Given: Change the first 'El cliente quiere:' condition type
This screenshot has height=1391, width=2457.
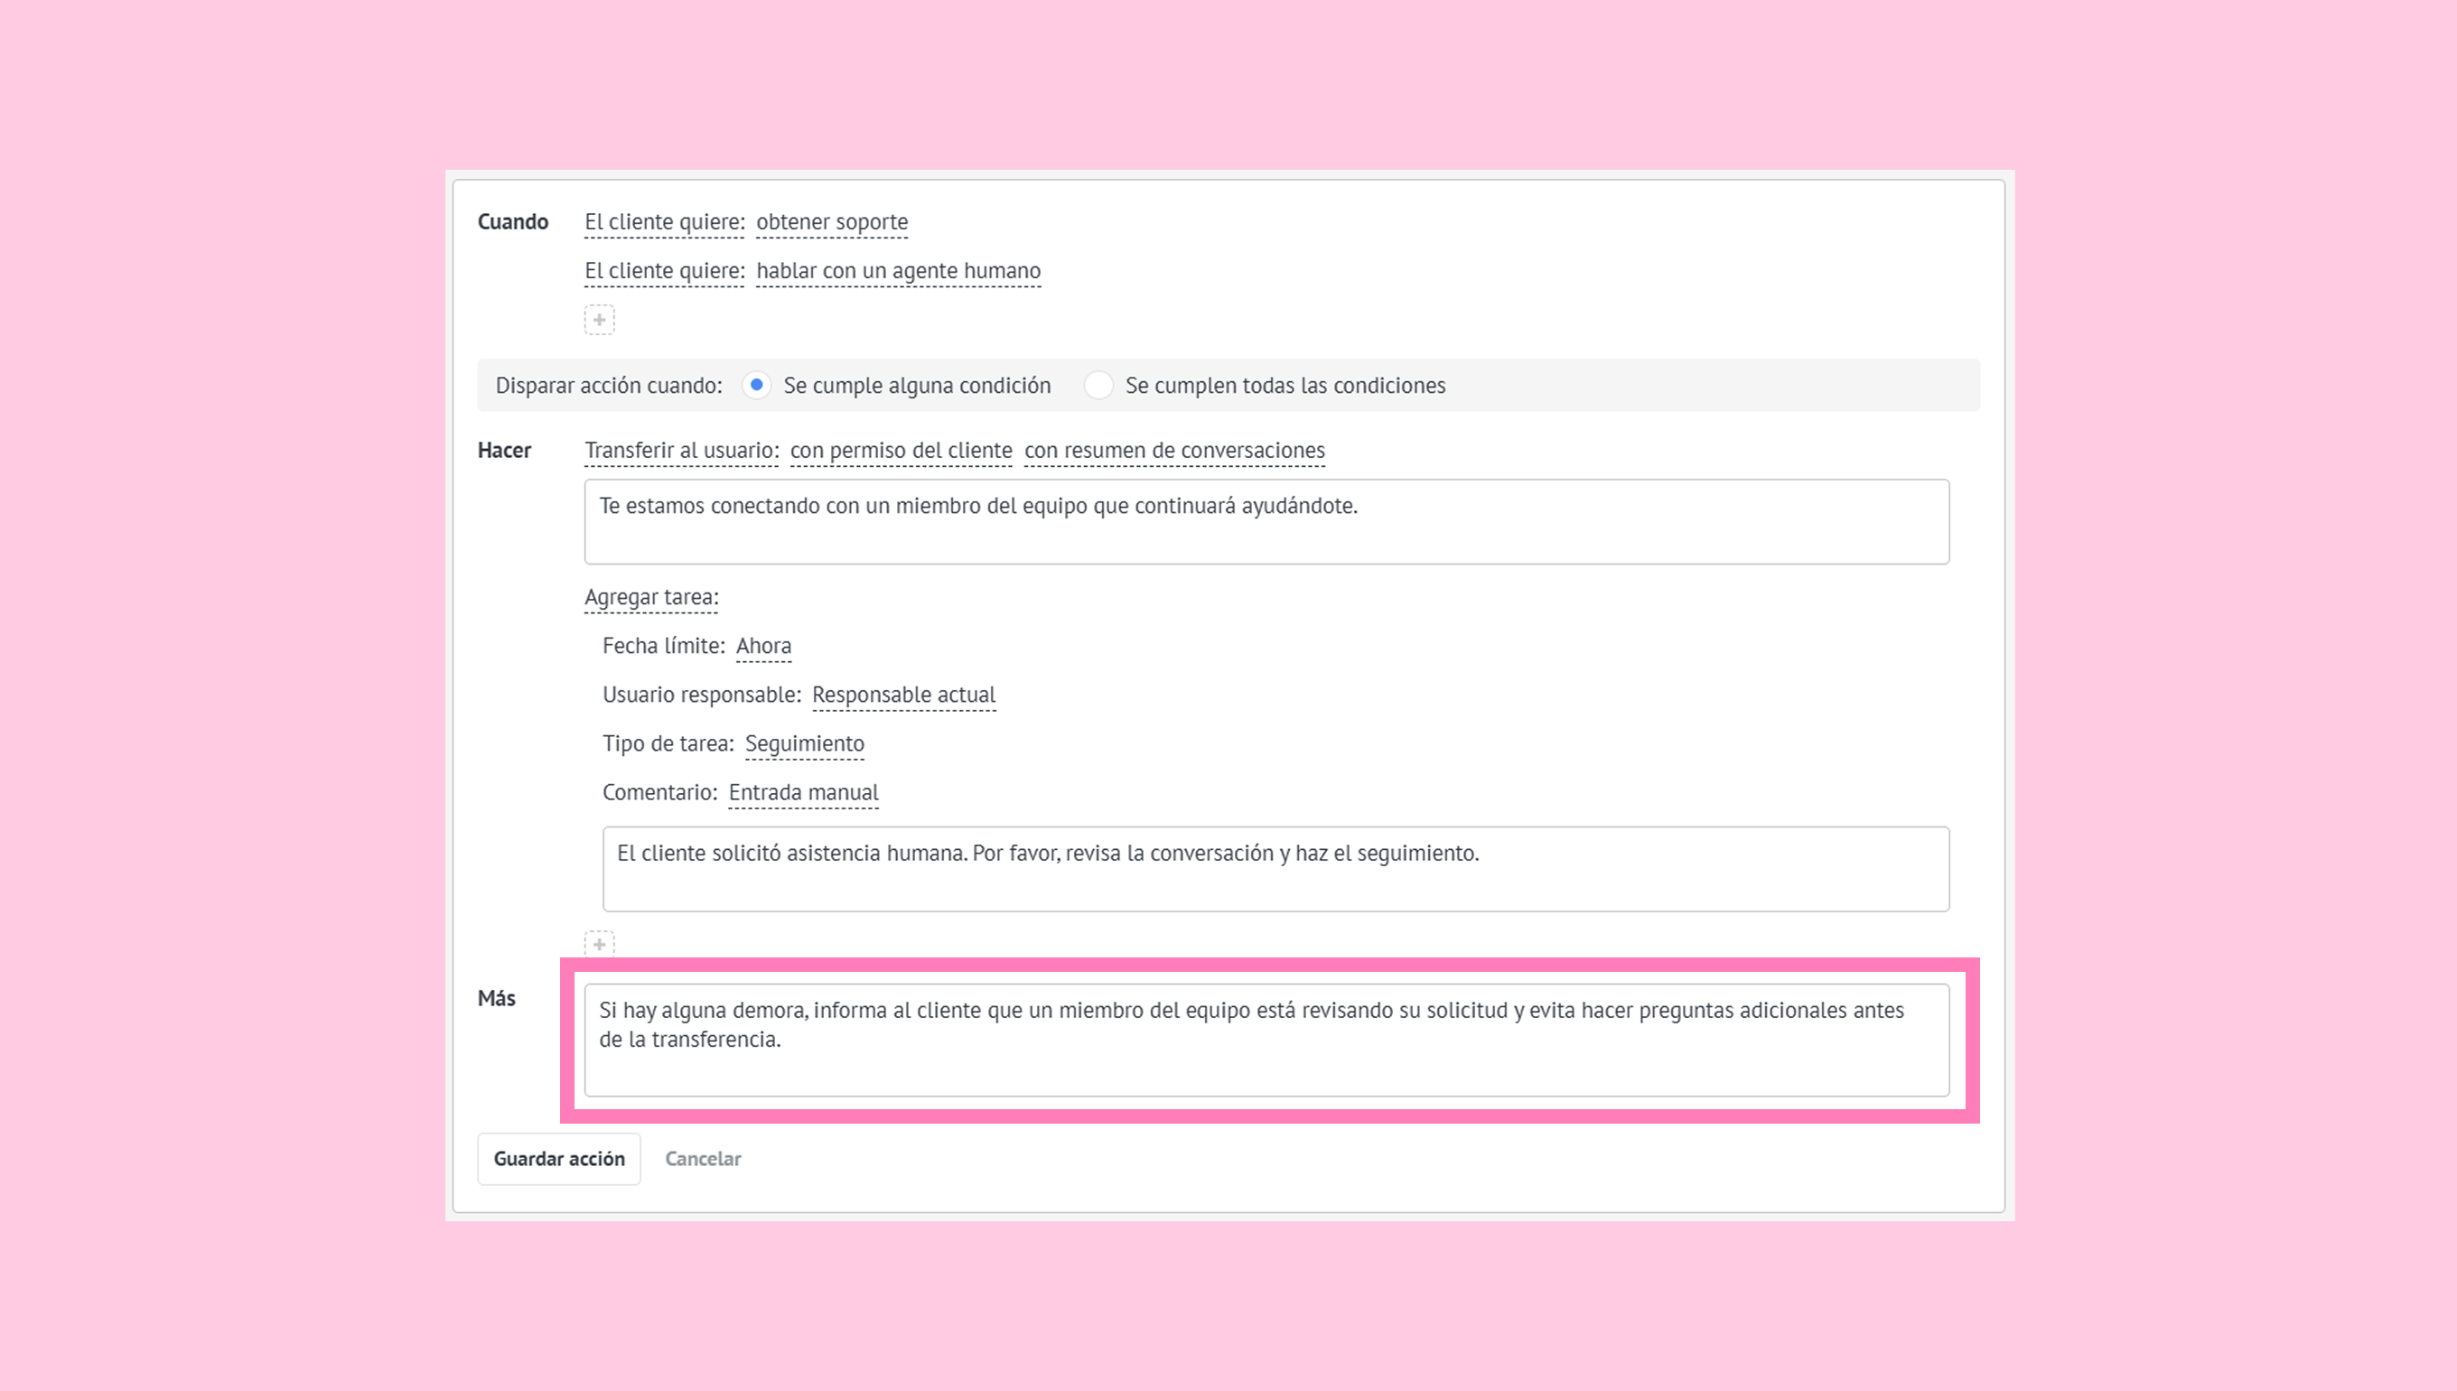Looking at the screenshot, I should [664, 221].
